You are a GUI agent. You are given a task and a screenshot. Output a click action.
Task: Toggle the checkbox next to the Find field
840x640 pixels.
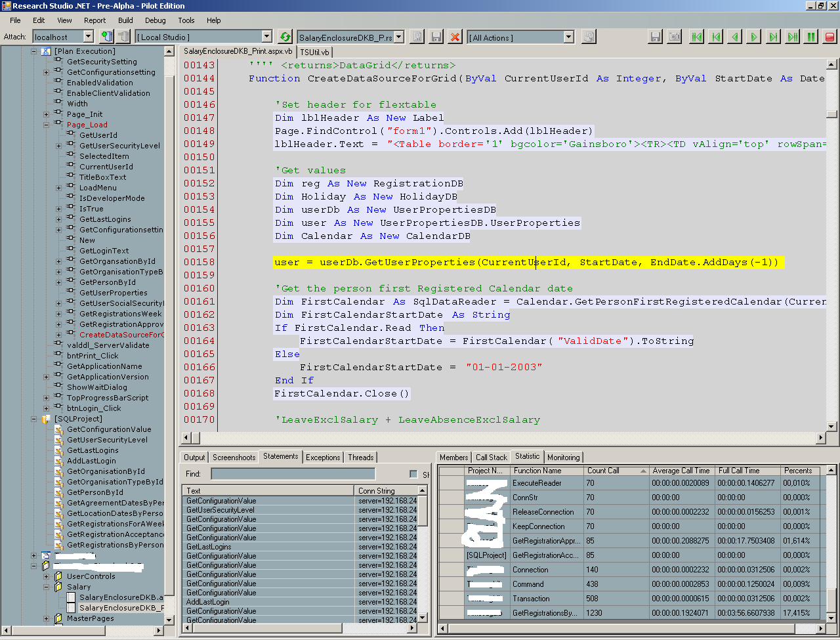[x=413, y=474]
